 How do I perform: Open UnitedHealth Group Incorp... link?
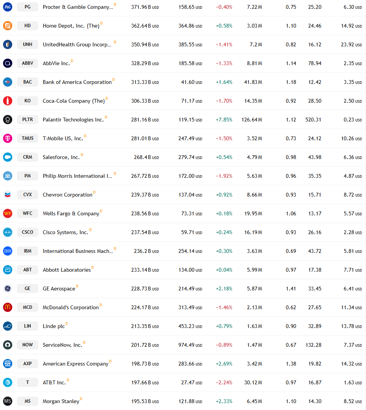click(x=77, y=45)
